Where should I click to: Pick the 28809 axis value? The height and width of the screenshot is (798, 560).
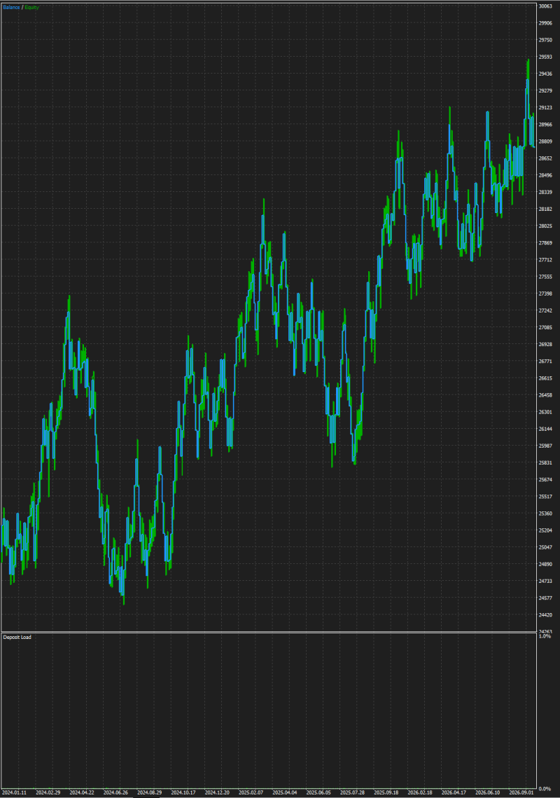[545, 142]
